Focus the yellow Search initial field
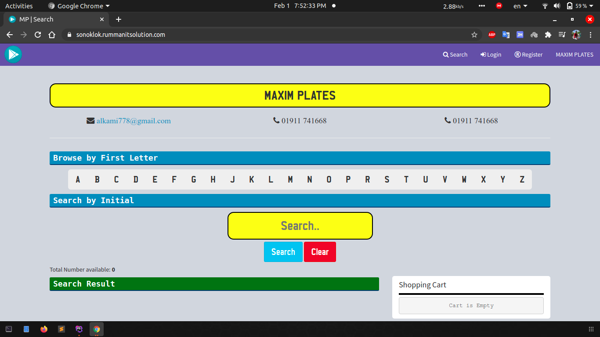Screen dimensions: 600x337 coord(300,226)
